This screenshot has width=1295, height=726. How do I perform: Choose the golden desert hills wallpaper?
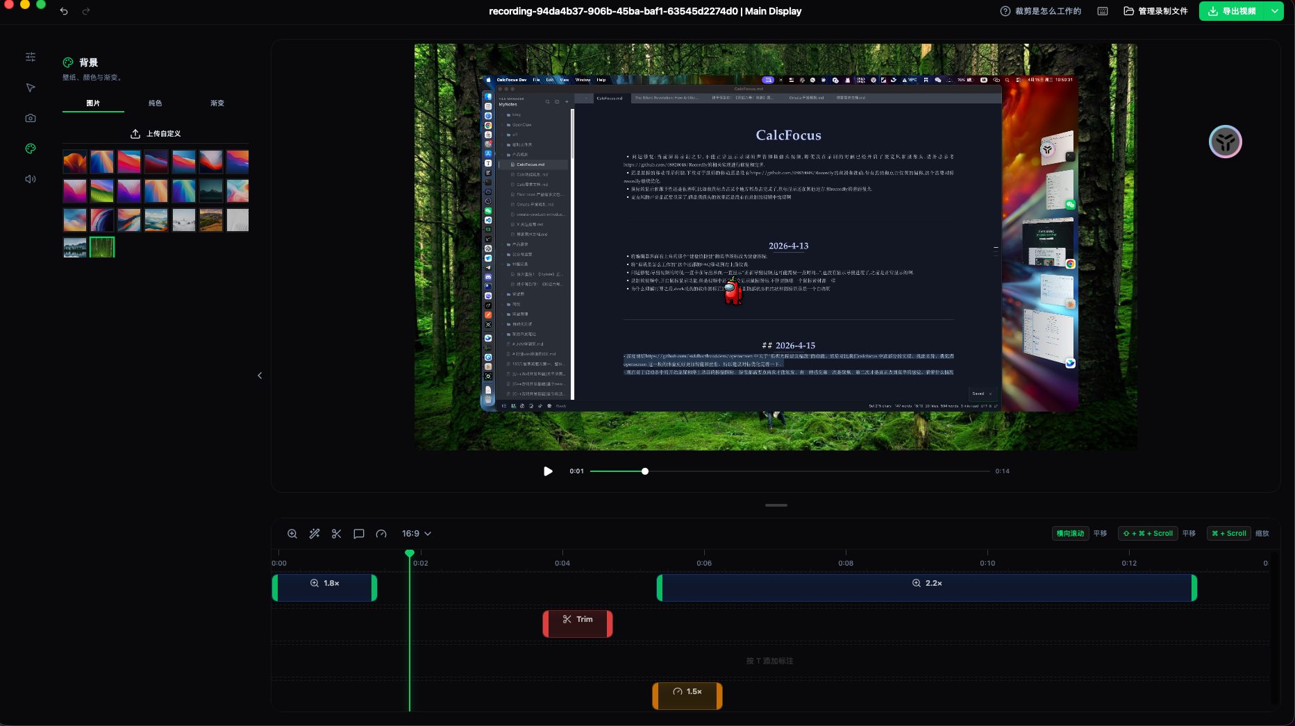(x=210, y=220)
